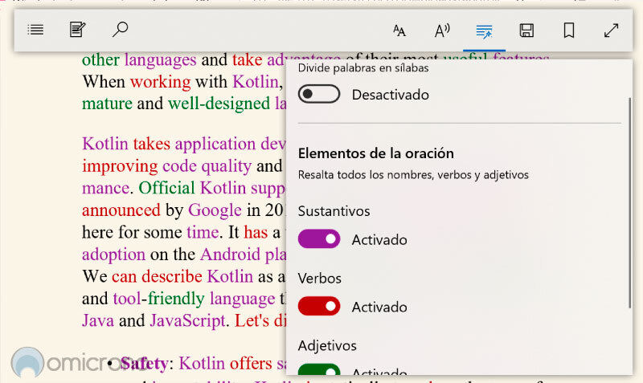This screenshot has width=643, height=383.
Task: Open the notes panel icon
Action: click(x=77, y=30)
